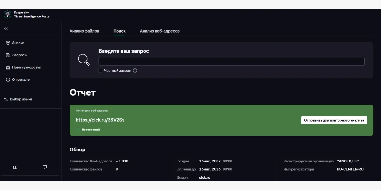Screen dimensions: 381x190
Task: Click the О портале info icon
Action: tap(8, 80)
